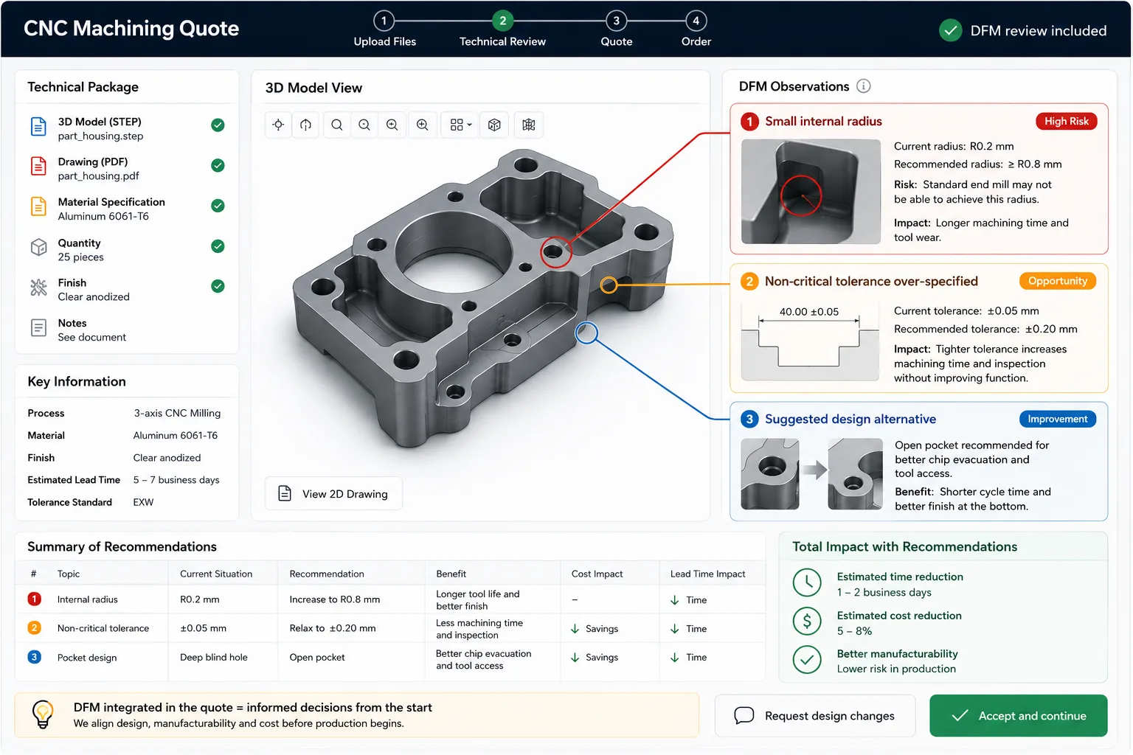Click the plain magnifier zoom-fit icon
Image resolution: width=1133 pixels, height=755 pixels.
337,125
